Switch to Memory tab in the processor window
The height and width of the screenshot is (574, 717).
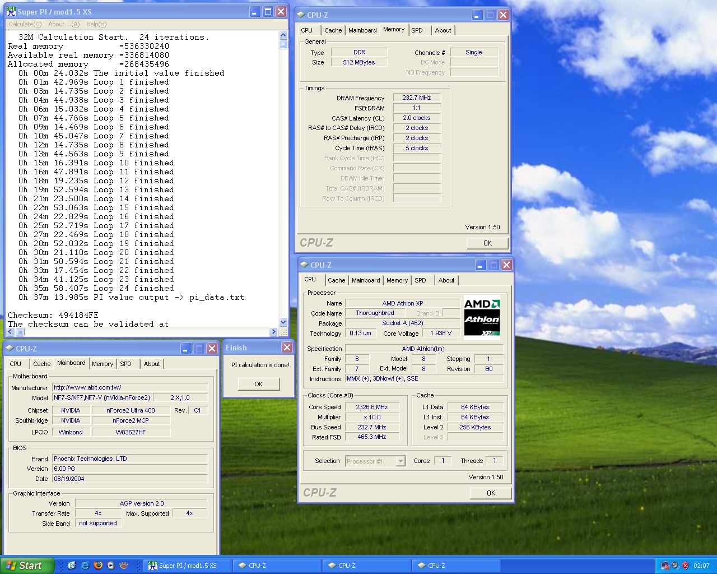[x=397, y=280]
